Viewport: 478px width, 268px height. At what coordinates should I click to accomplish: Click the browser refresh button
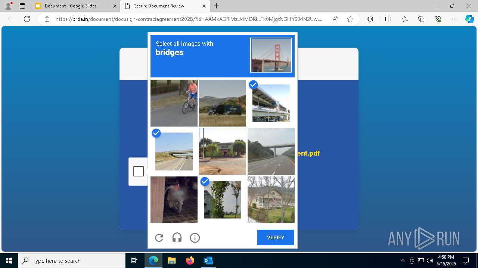(x=27, y=19)
